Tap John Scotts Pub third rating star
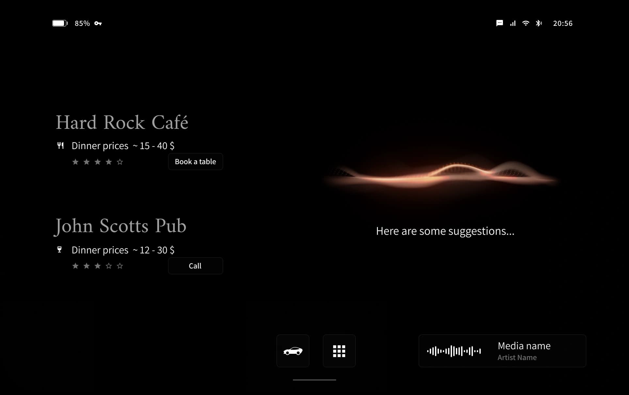Image resolution: width=629 pixels, height=395 pixels. 98,266
